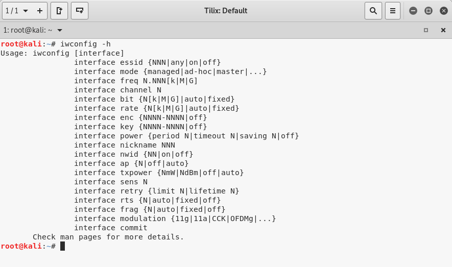
Task: Maximize the terminal pane in title bar
Action: (x=426, y=30)
